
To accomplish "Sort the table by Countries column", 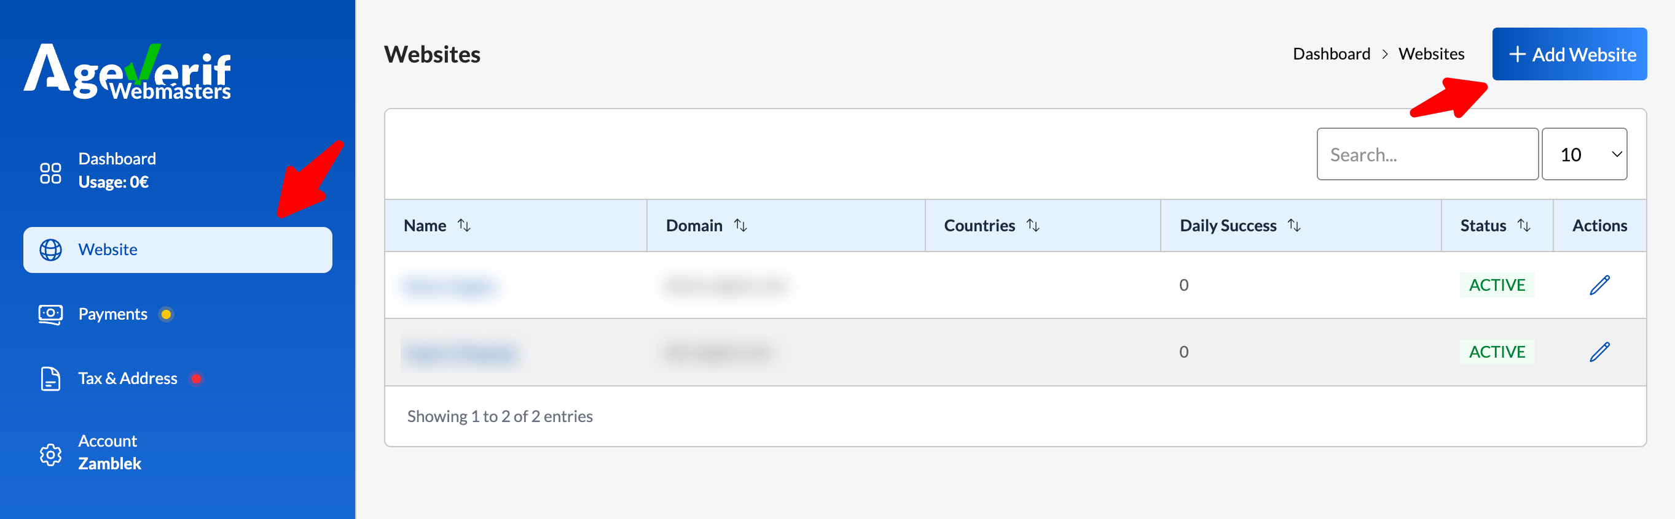I will point(1032,225).
